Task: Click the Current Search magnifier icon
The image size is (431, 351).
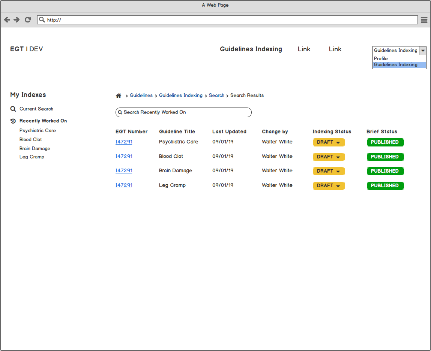Action: coord(13,109)
